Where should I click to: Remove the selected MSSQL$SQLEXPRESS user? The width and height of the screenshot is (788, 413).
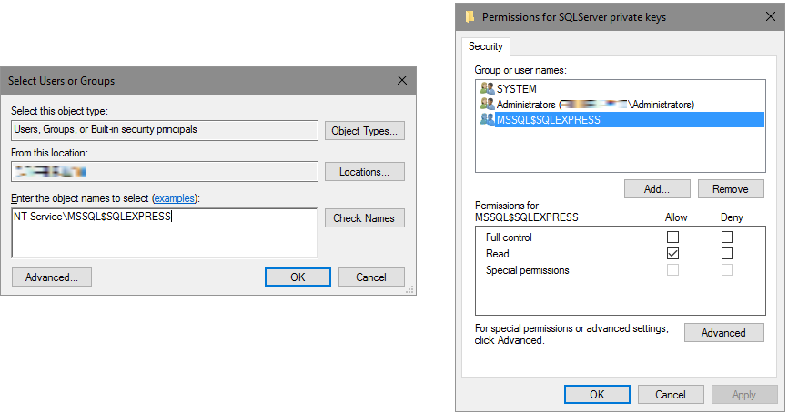(731, 189)
